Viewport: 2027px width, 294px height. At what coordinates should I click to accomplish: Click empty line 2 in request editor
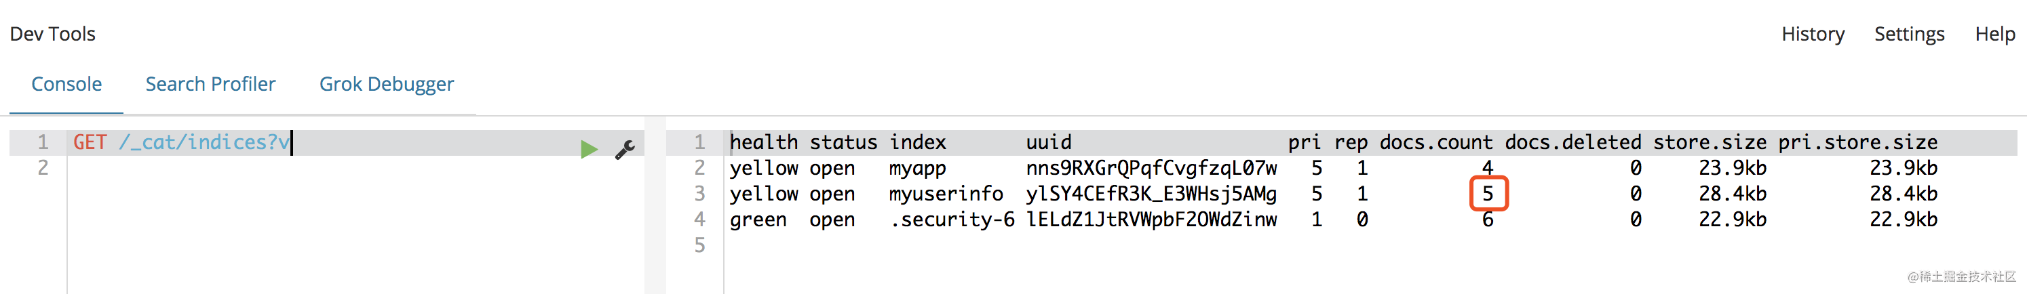pos(354,168)
